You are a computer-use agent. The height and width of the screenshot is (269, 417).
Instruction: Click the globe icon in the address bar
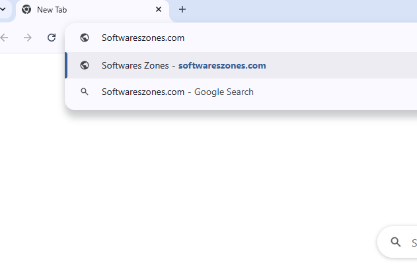click(x=85, y=38)
